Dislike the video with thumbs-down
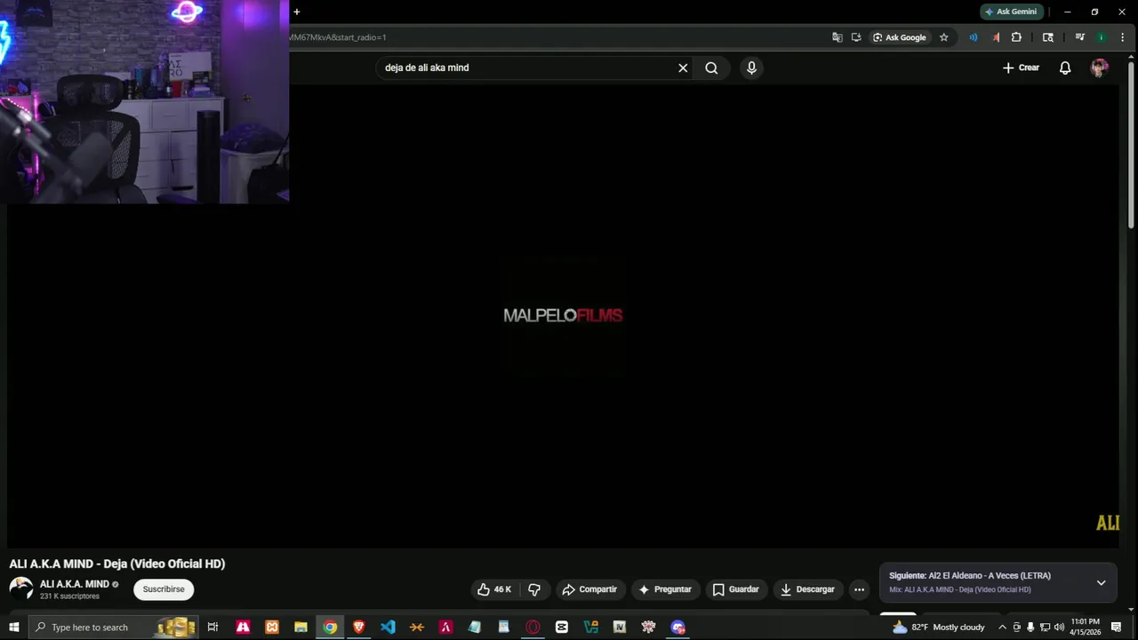The width and height of the screenshot is (1138, 640). (x=534, y=589)
